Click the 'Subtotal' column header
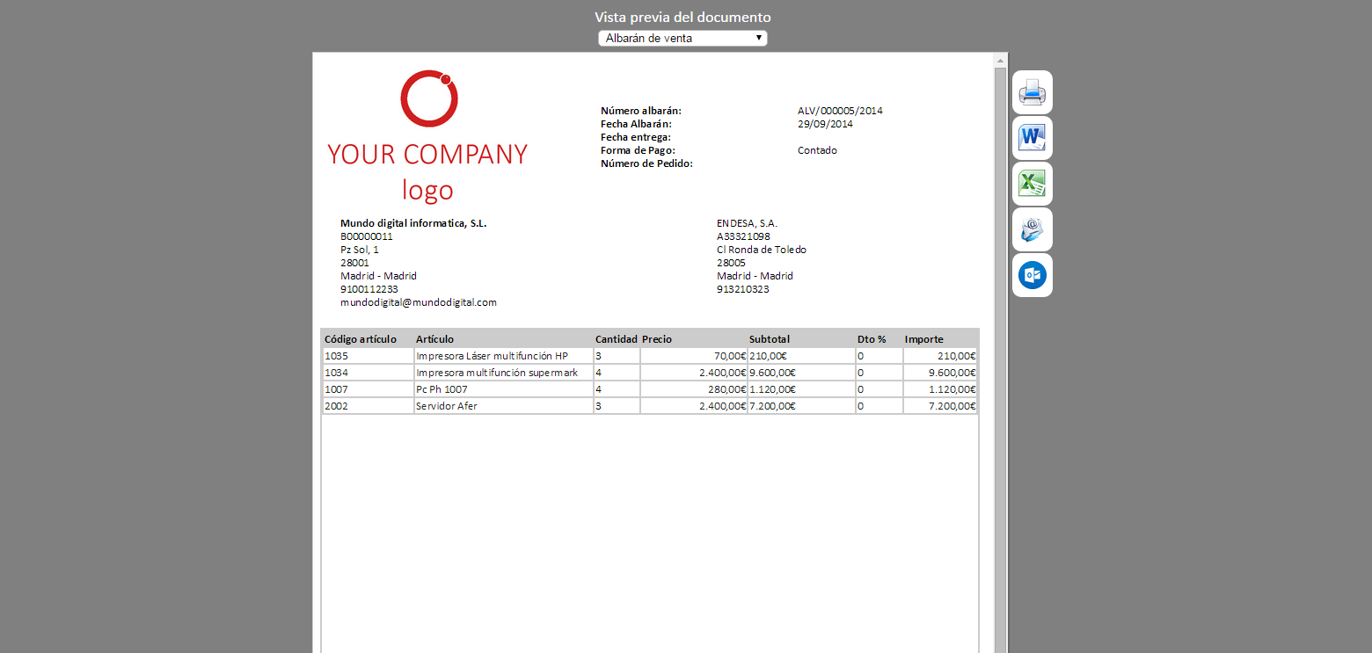The height and width of the screenshot is (653, 1372). pos(769,339)
